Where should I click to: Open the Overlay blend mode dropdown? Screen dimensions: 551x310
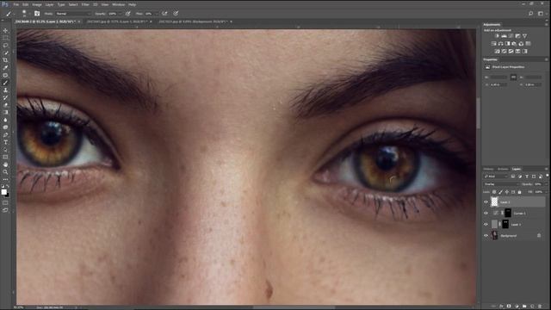pos(501,184)
